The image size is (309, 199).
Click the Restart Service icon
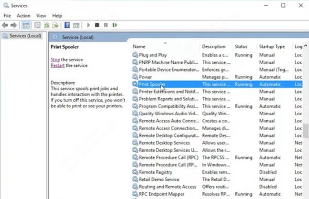pos(115,25)
